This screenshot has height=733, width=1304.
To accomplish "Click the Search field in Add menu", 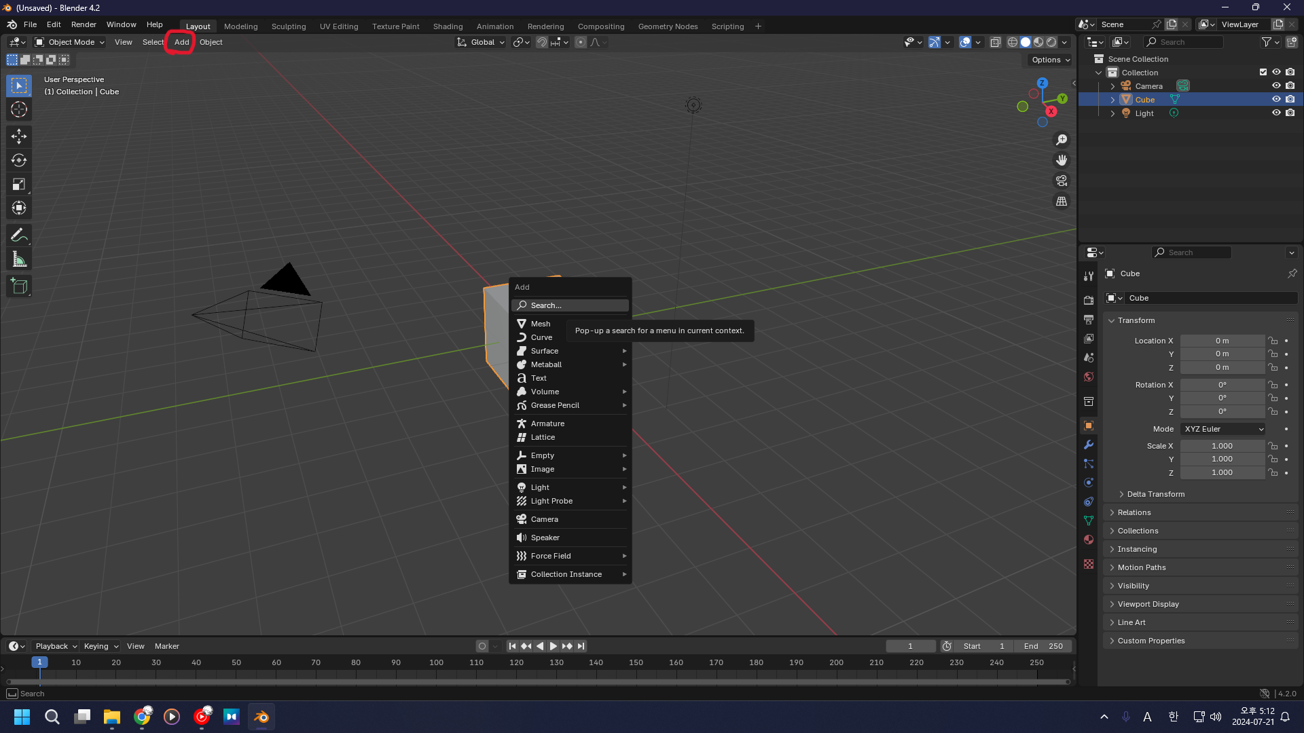I will coord(570,305).
